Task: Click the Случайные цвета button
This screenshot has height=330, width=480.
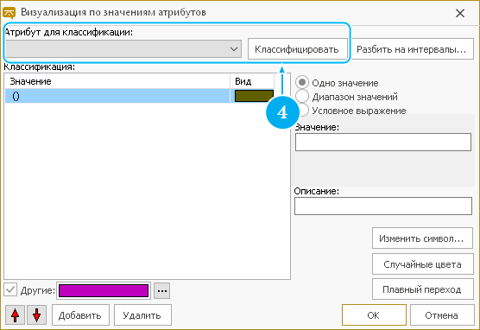Action: point(422,264)
